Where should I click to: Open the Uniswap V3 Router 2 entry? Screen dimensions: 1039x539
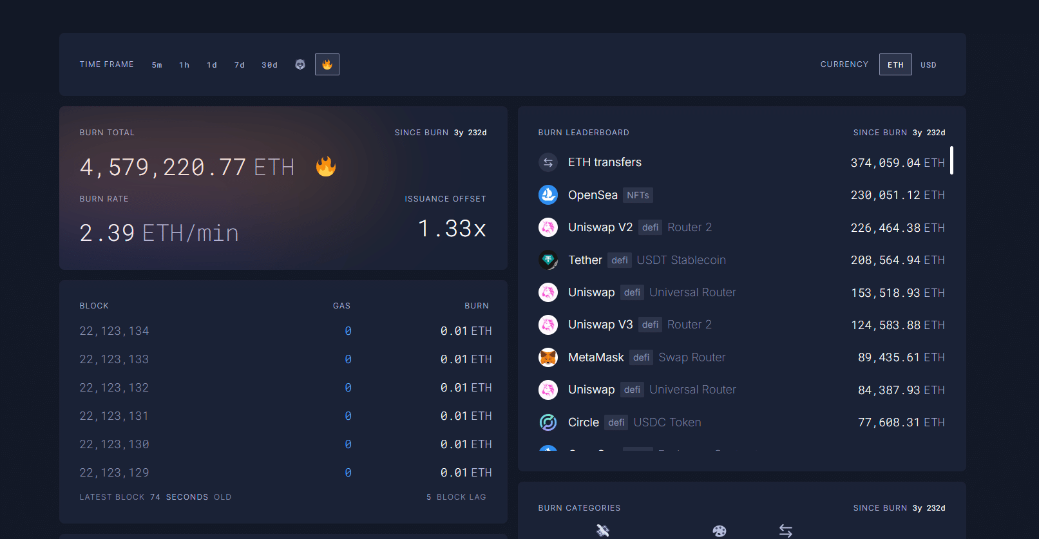pos(741,325)
